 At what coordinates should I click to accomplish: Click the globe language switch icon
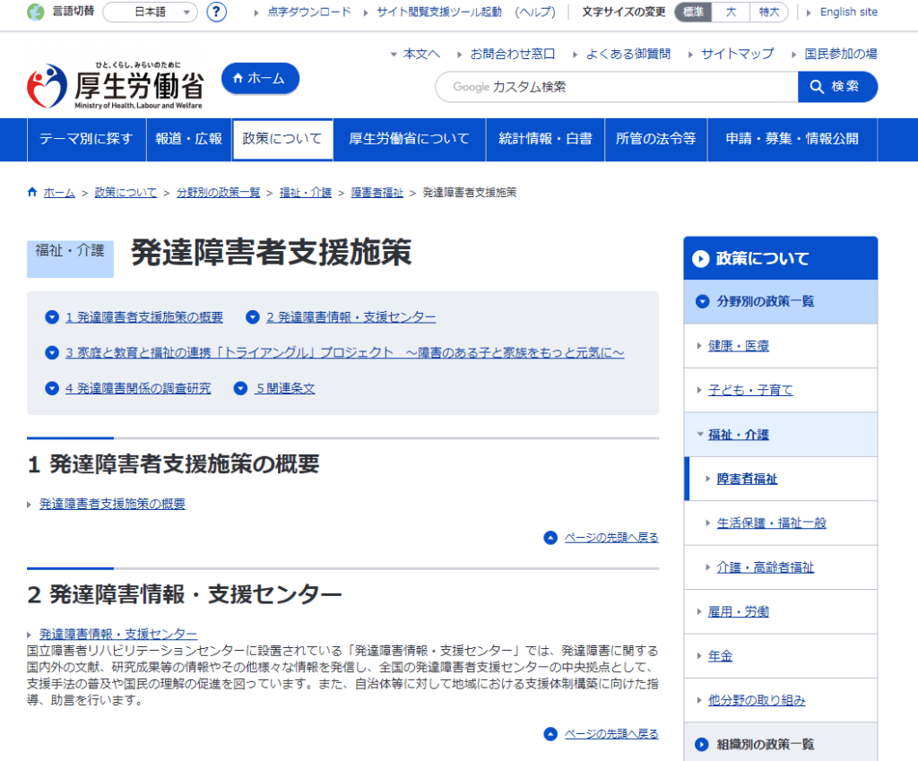click(36, 13)
